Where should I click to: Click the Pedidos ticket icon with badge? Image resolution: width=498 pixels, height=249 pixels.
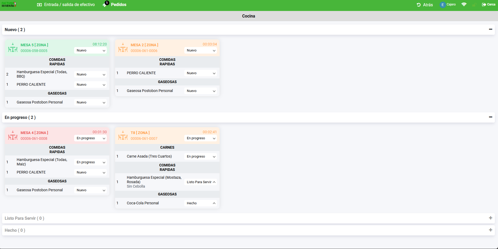coord(105,4)
